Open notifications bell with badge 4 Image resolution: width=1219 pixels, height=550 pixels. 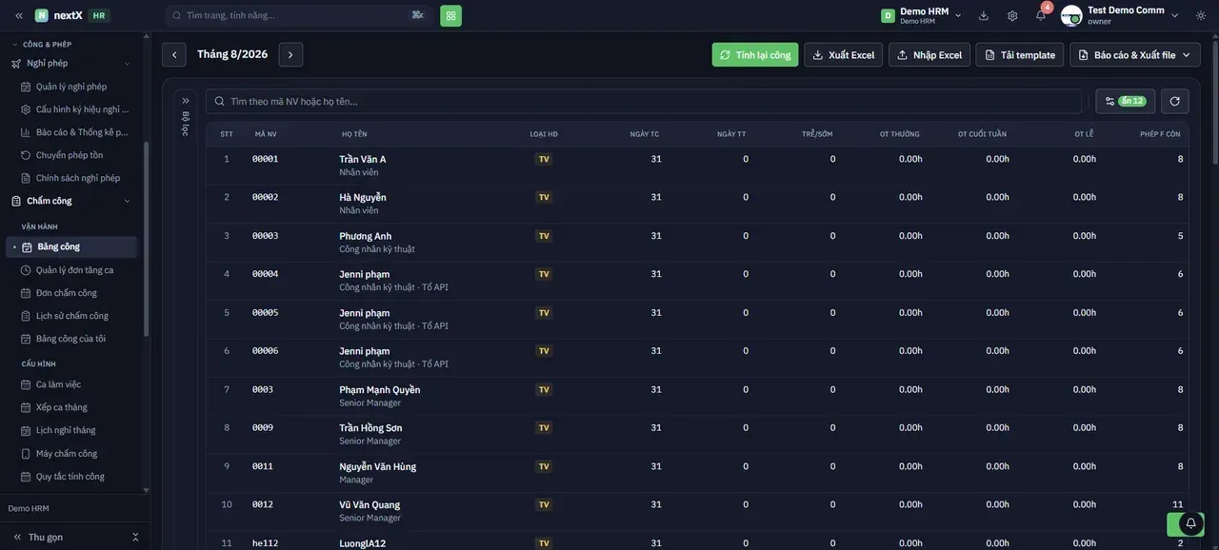coord(1041,15)
